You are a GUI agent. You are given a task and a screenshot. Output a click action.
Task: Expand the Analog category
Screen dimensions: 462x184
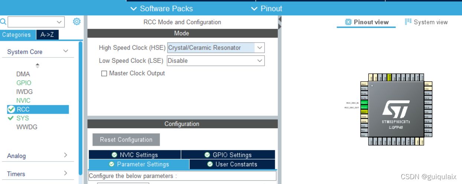pyautogui.click(x=66, y=155)
